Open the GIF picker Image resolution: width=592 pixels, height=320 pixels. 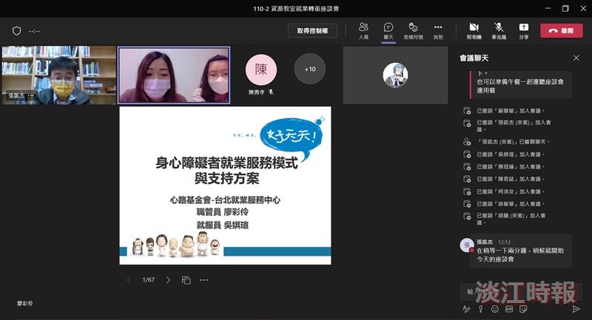(509, 309)
